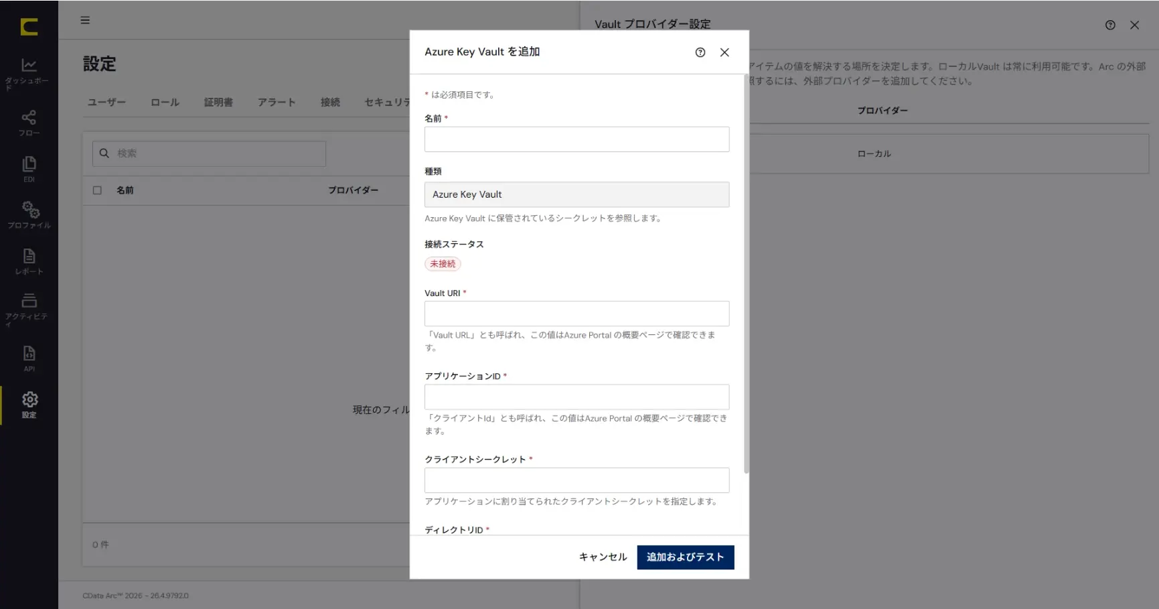Tick the select-all checkbox beside 名前 header
The height and width of the screenshot is (609, 1159).
pos(97,190)
